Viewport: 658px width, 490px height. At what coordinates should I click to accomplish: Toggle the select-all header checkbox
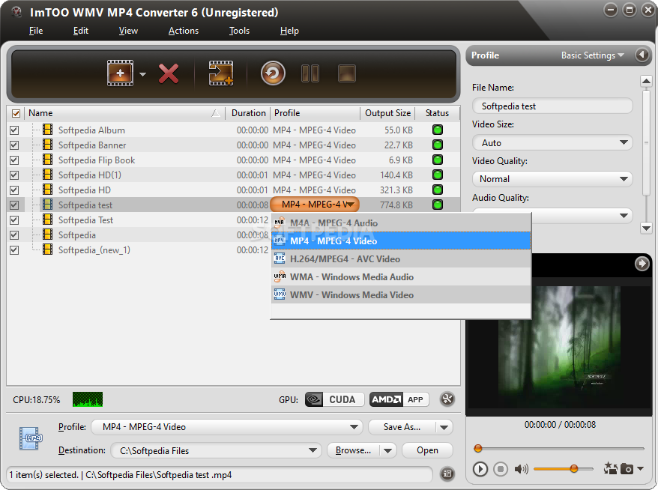pos(16,113)
